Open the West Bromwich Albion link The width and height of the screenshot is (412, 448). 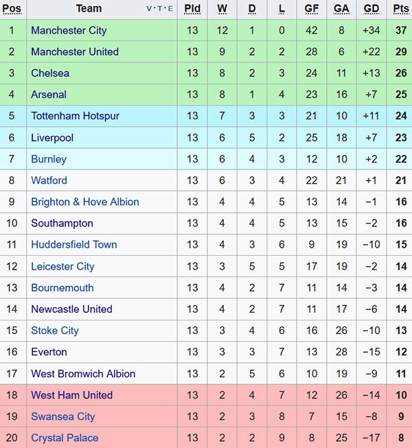tap(83, 373)
